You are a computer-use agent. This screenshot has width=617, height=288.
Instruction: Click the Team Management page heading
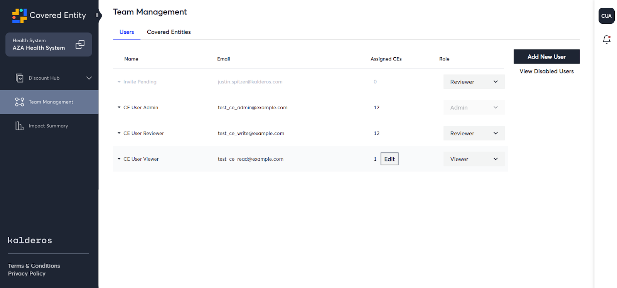[x=150, y=12]
